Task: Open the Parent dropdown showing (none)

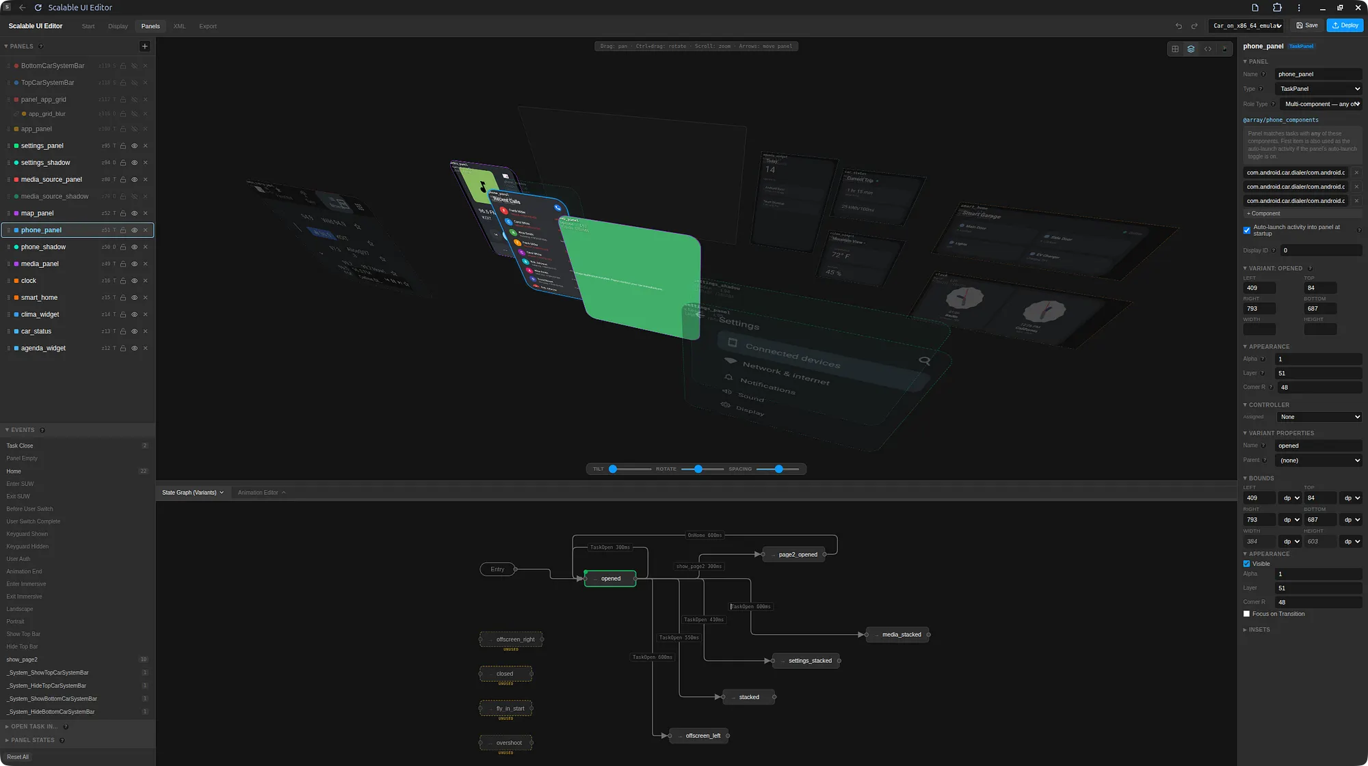Action: tap(1319, 461)
